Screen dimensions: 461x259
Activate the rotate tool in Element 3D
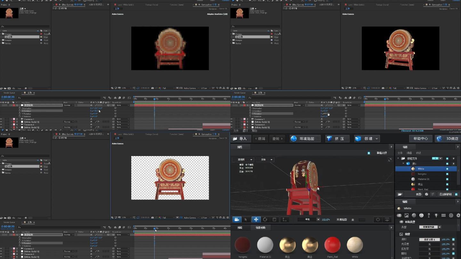click(x=265, y=219)
